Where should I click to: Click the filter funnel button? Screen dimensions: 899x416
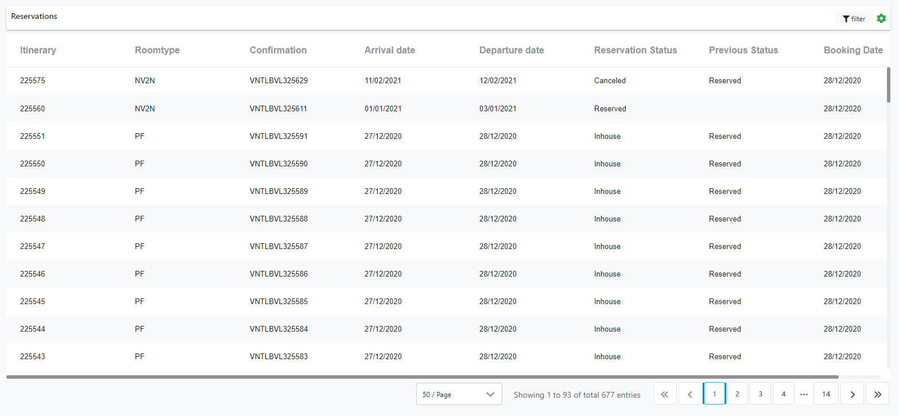click(854, 19)
